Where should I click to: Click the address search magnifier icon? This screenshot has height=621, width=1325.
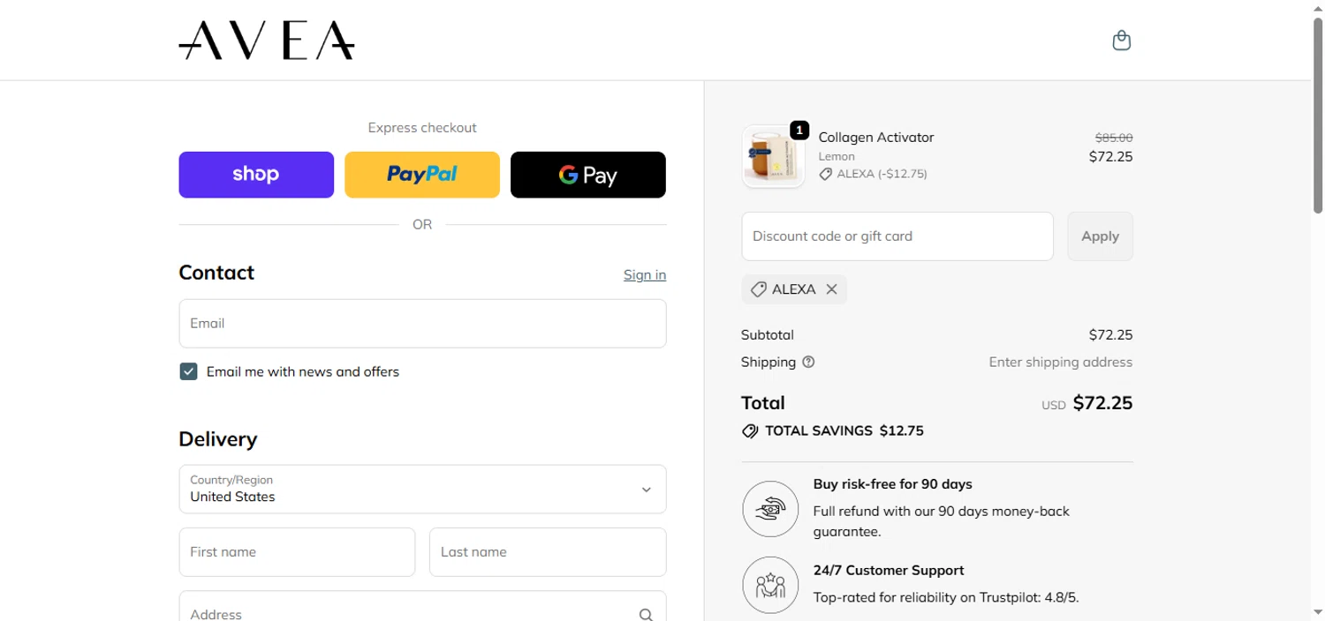[x=646, y=615]
